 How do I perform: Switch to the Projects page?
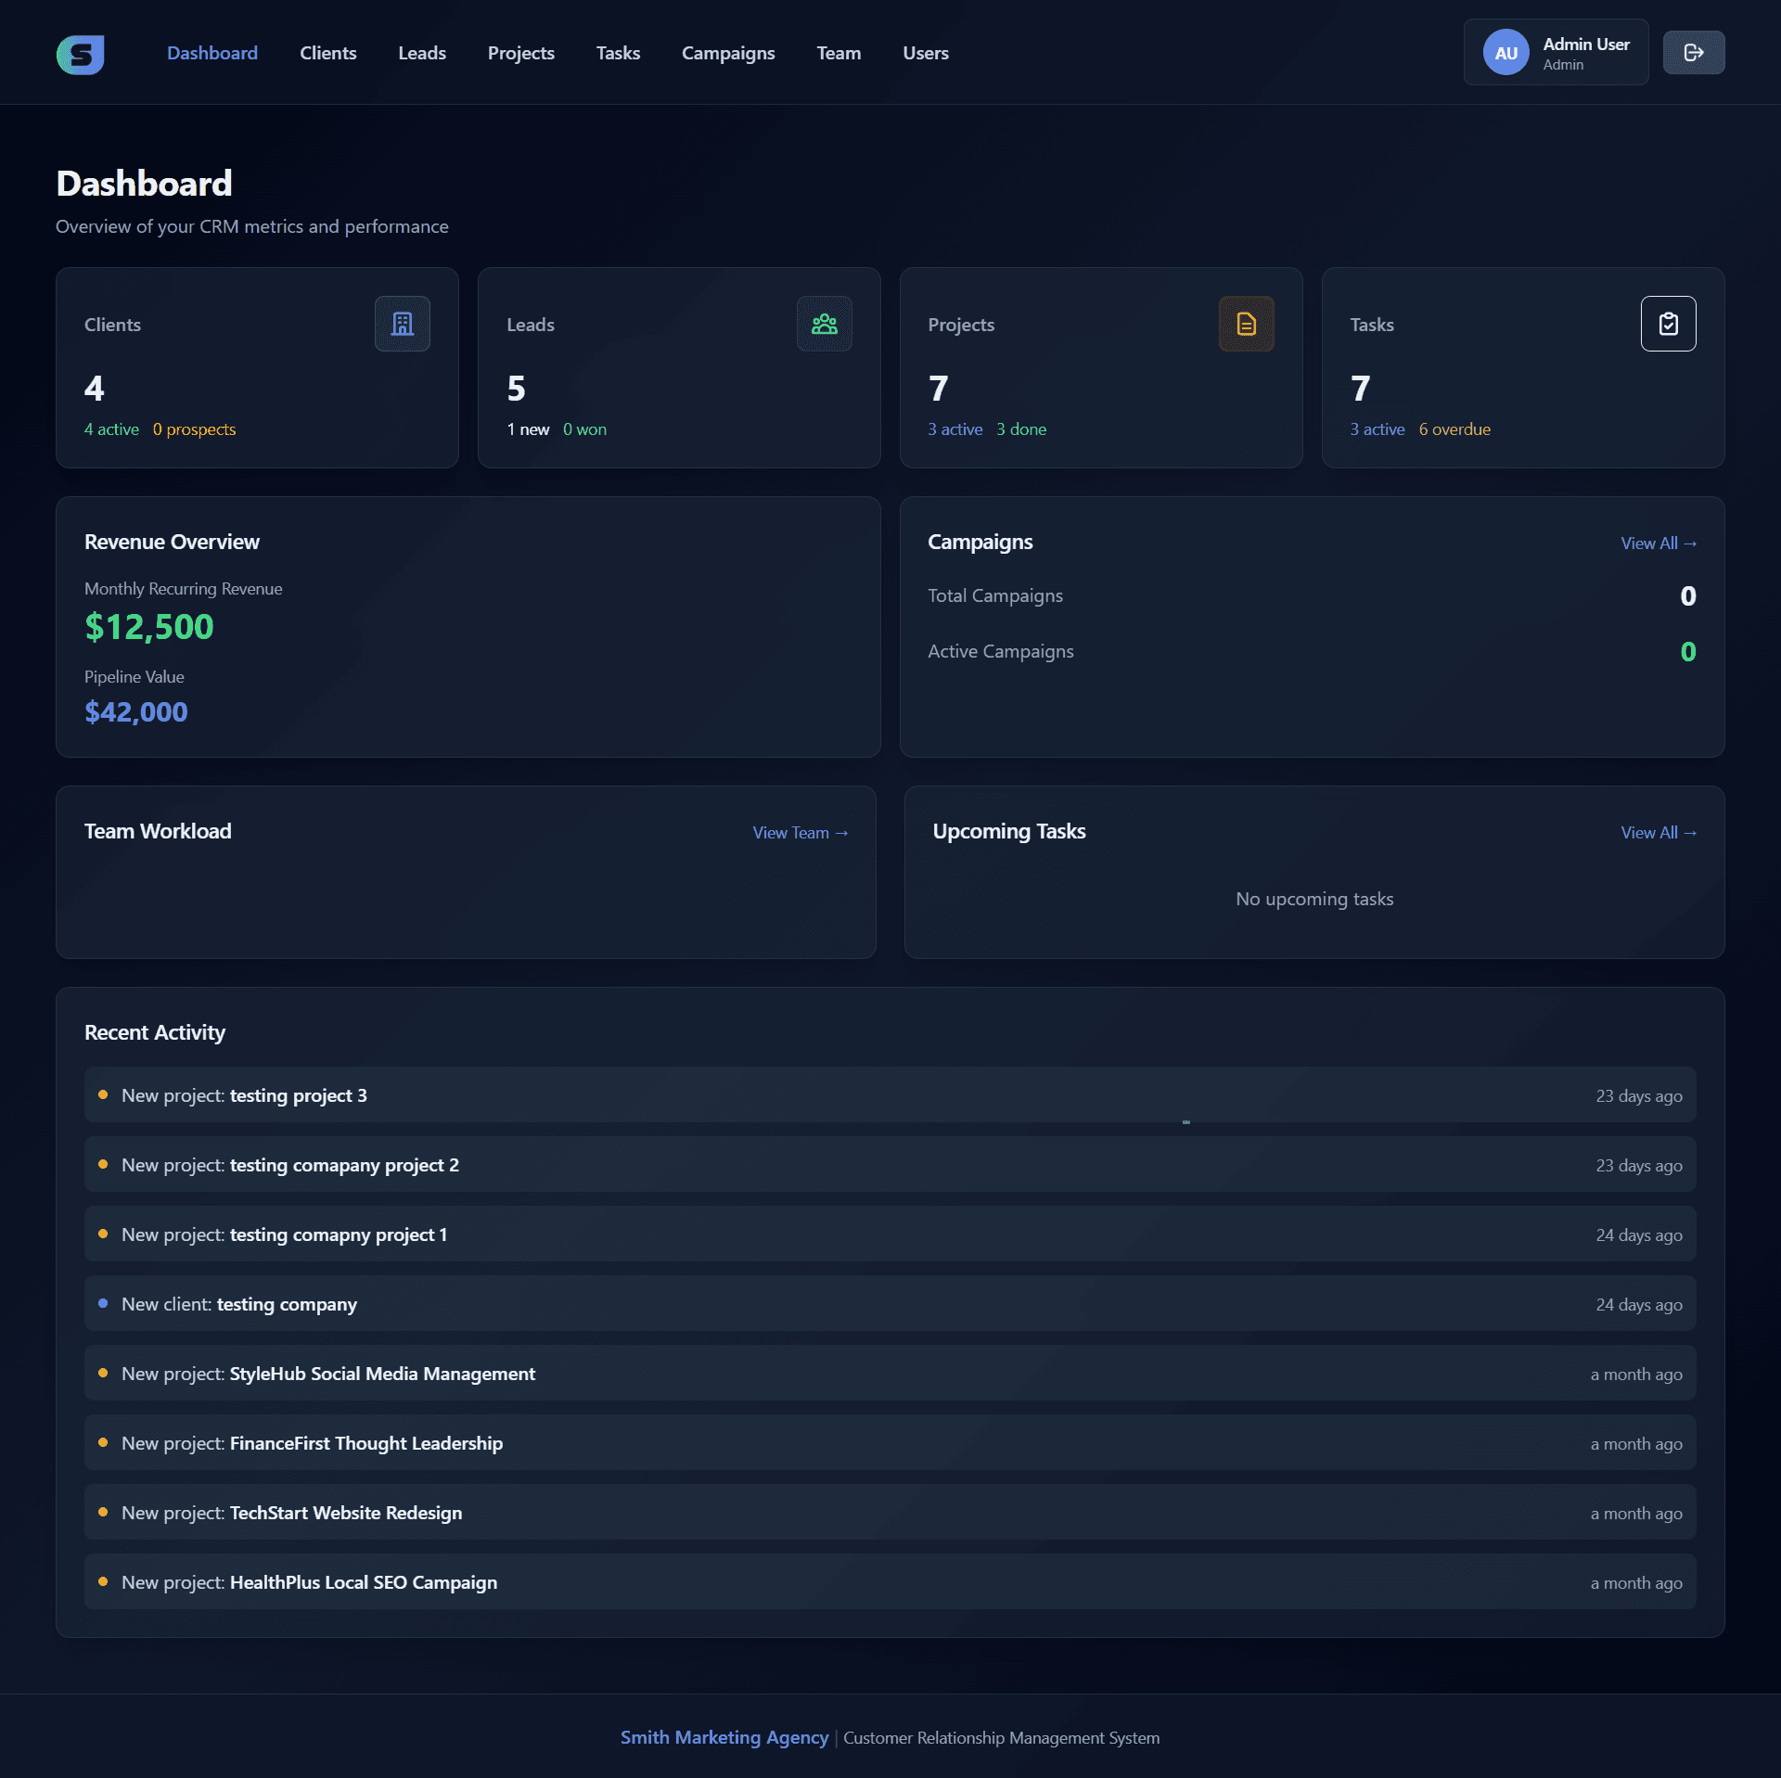[520, 53]
